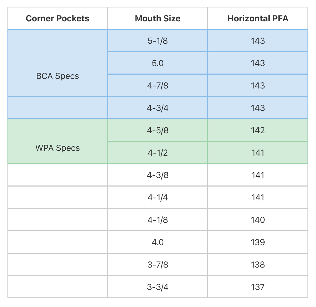The image size is (316, 307).
Task: Click the 4-1/8 mouth size cell
Action: click(158, 220)
